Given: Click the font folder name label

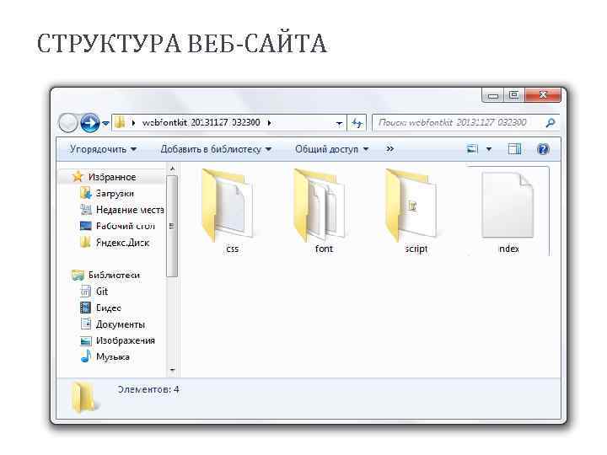Looking at the screenshot, I should click(x=324, y=249).
